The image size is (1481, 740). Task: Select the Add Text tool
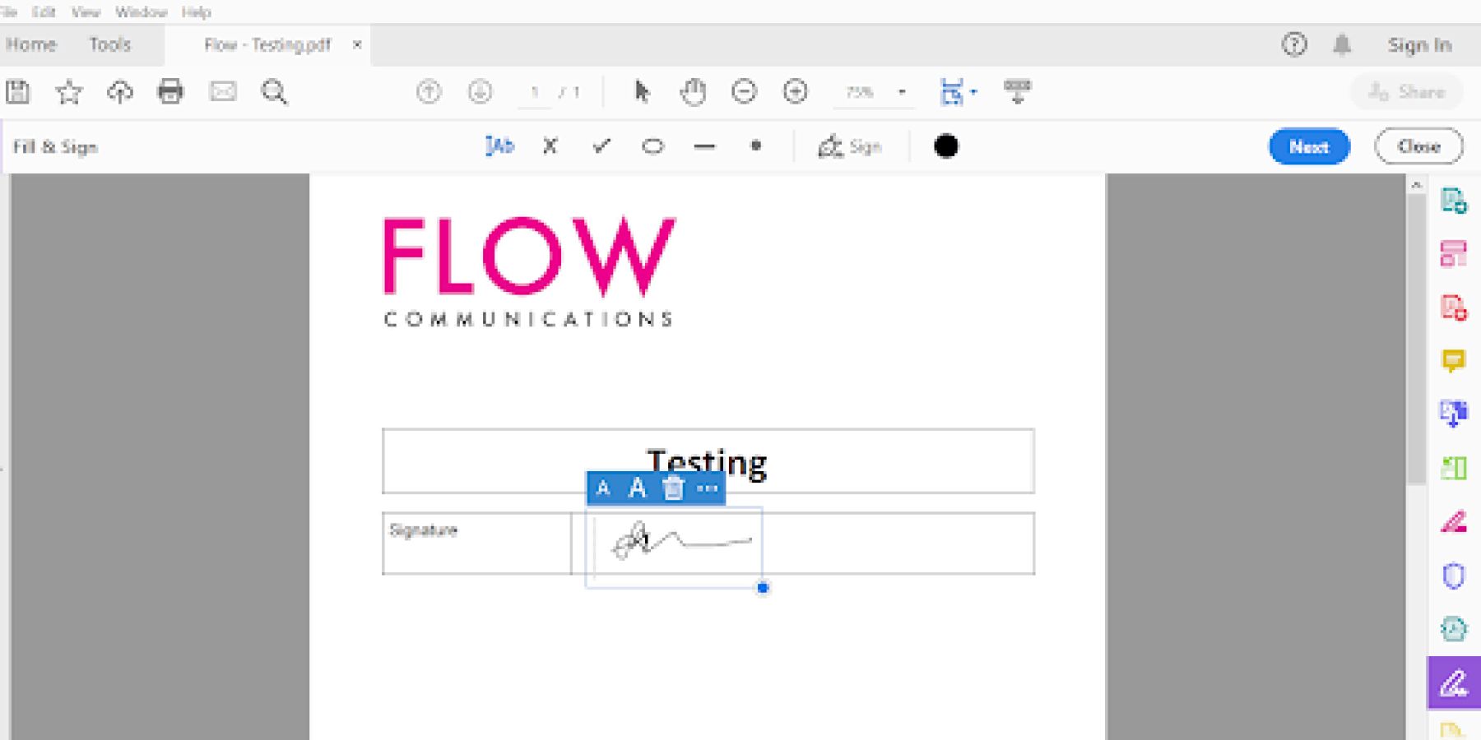pos(499,146)
